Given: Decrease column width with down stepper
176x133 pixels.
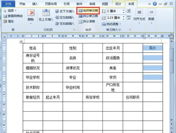Looking at the screenshot, I should tap(124, 19).
